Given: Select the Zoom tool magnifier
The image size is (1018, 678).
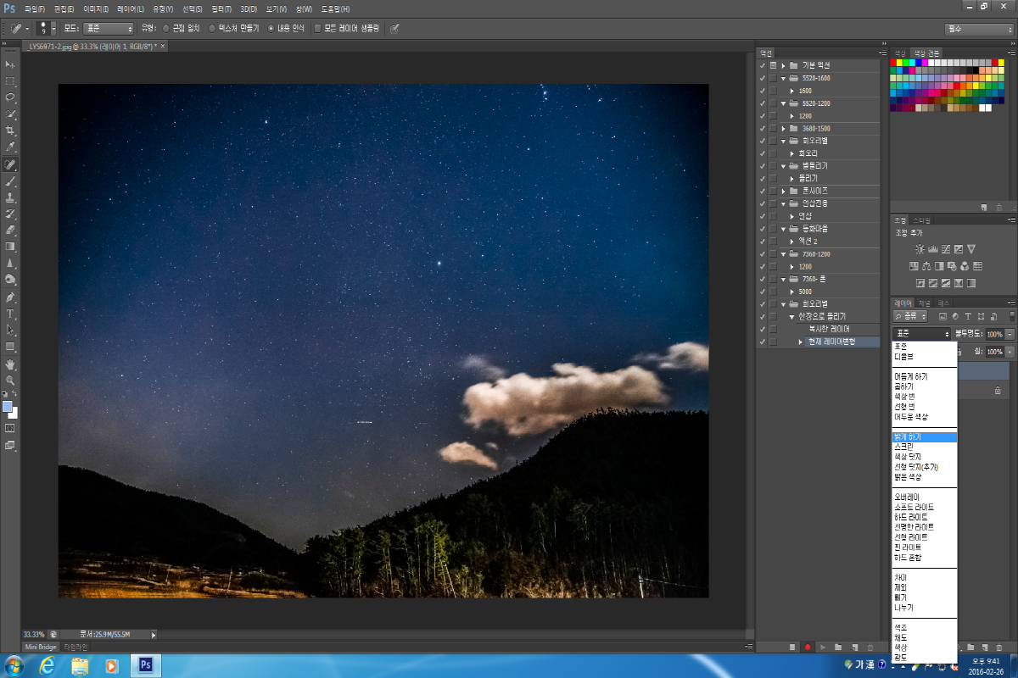Looking at the screenshot, I should [x=11, y=381].
